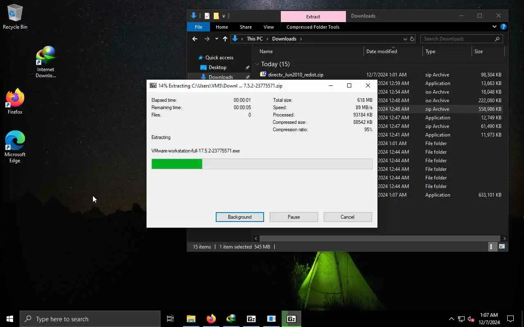
Task: Open the File tab in Explorer
Action: click(199, 27)
